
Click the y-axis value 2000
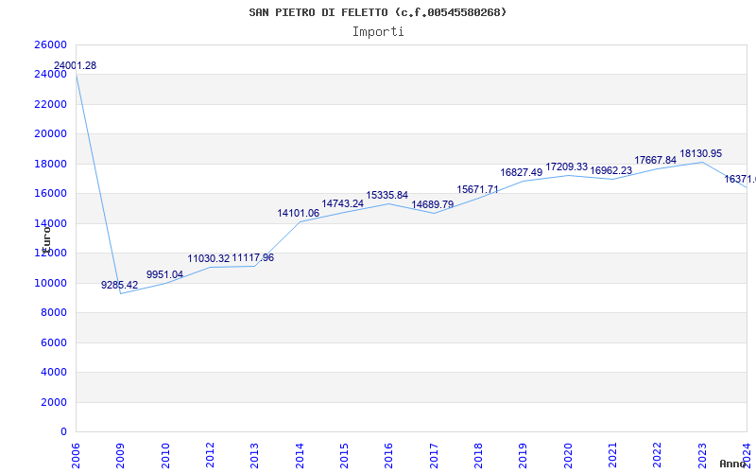(x=53, y=402)
